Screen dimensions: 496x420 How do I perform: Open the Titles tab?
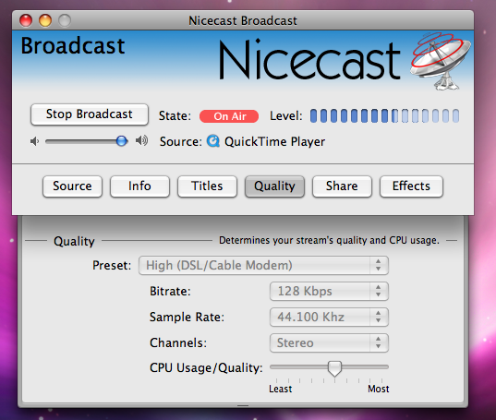207,186
